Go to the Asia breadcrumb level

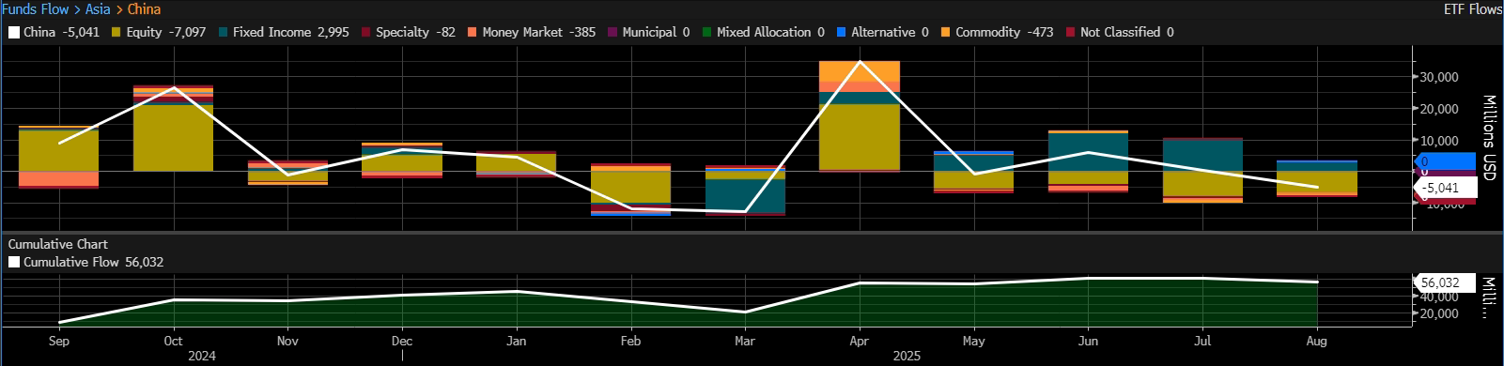click(98, 9)
